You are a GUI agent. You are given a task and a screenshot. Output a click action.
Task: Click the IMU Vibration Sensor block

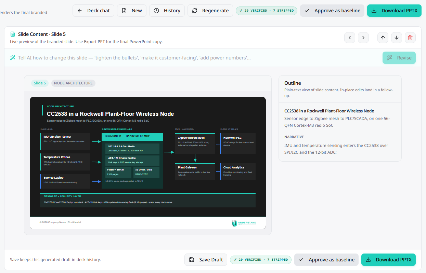[65, 141]
